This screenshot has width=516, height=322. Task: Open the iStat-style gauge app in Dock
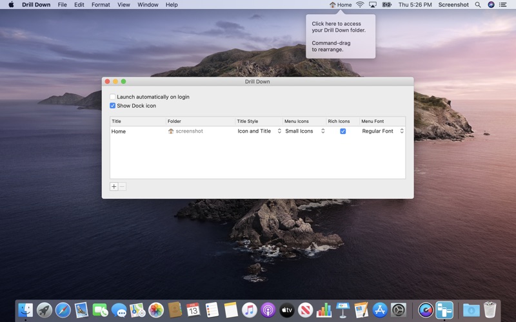[x=426, y=310]
